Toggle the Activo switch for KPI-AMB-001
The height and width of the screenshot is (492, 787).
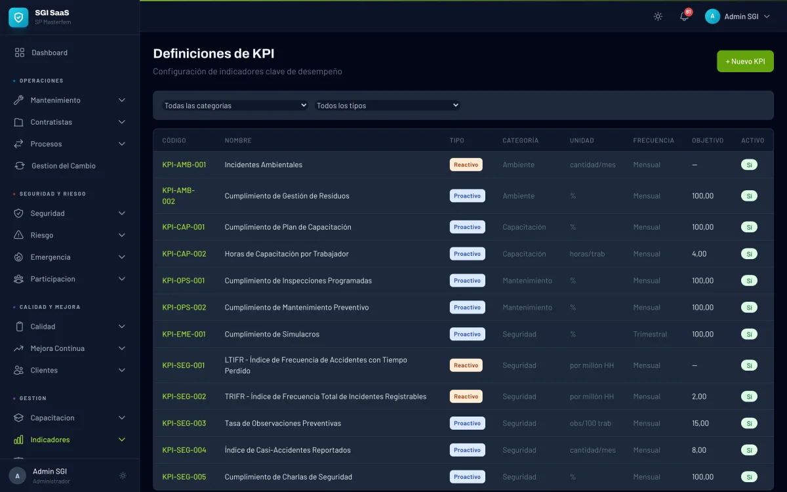(x=749, y=165)
